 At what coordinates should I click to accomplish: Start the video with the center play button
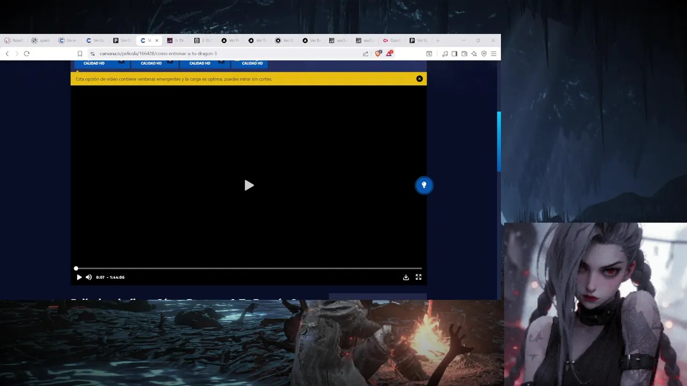point(249,185)
